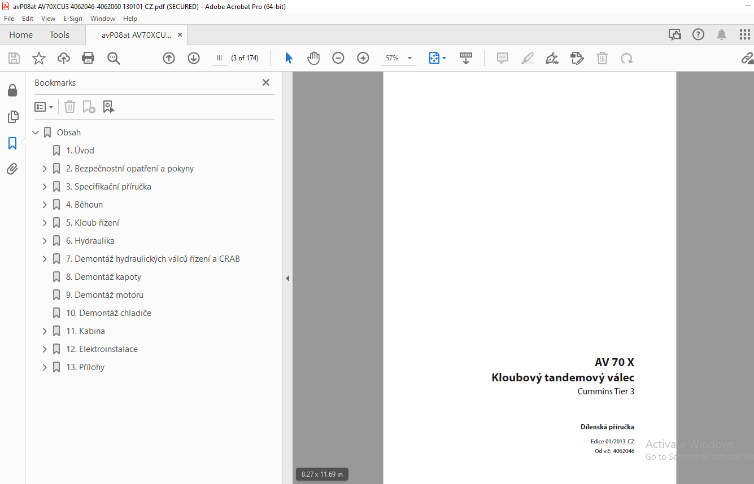Image resolution: width=754 pixels, height=484 pixels.
Task: Select 9. Demontáž motoru bookmark
Action: click(105, 295)
